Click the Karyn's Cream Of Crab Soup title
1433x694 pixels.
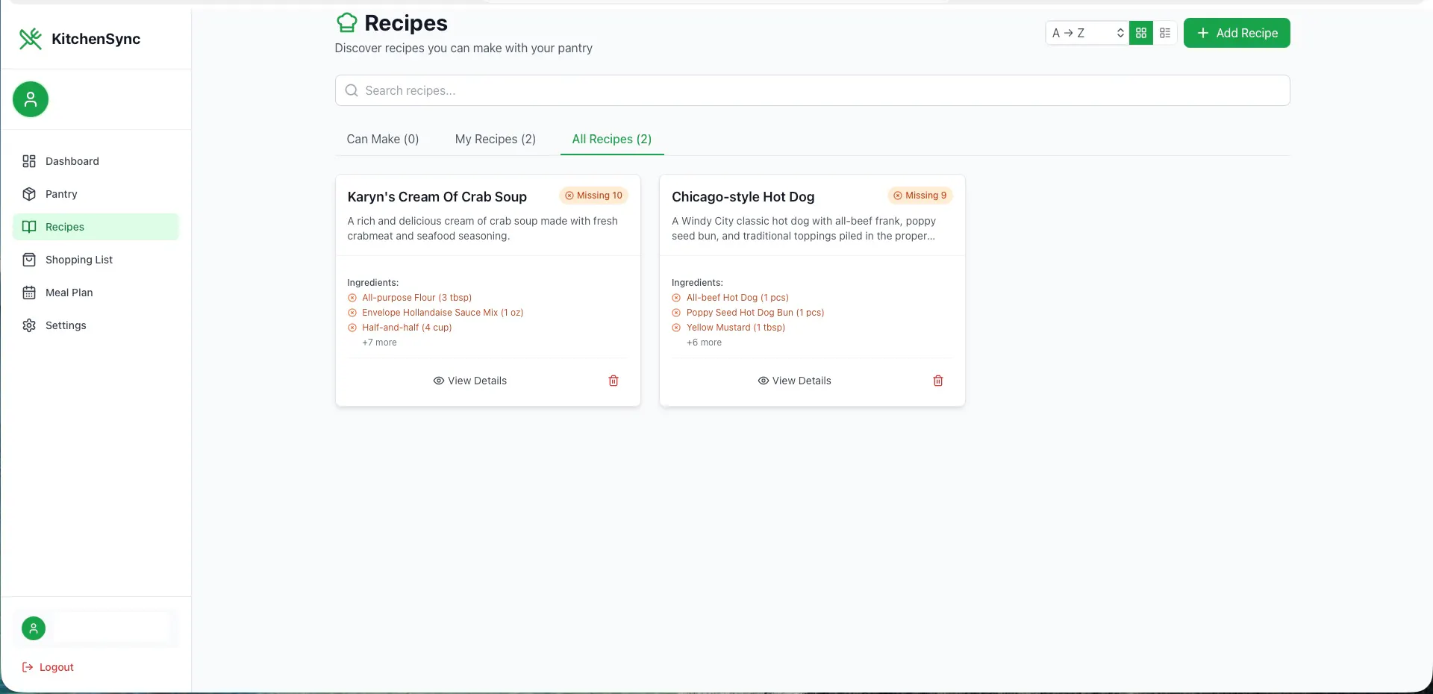tap(437, 197)
